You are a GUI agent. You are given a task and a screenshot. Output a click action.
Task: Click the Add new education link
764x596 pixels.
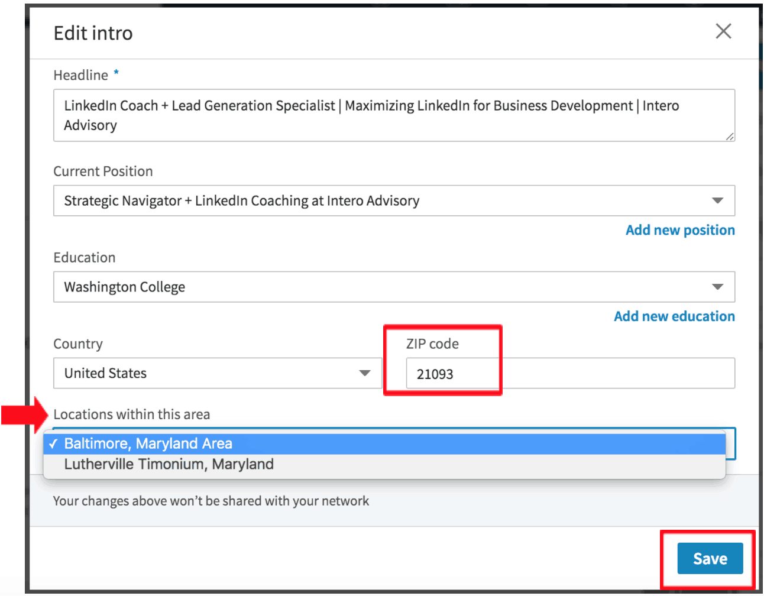point(674,316)
